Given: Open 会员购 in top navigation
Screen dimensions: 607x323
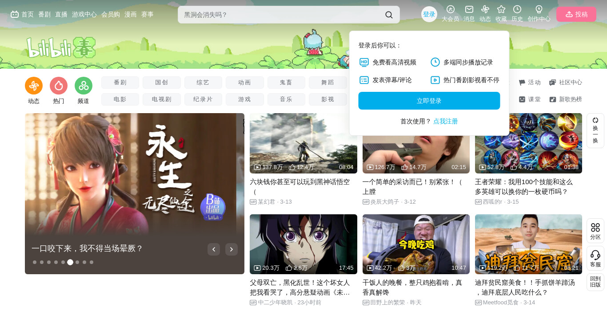Looking at the screenshot, I should (111, 14).
